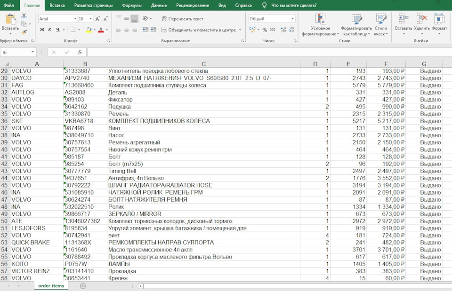
Task: Toggle bold Ж formatting
Action: click(42, 30)
